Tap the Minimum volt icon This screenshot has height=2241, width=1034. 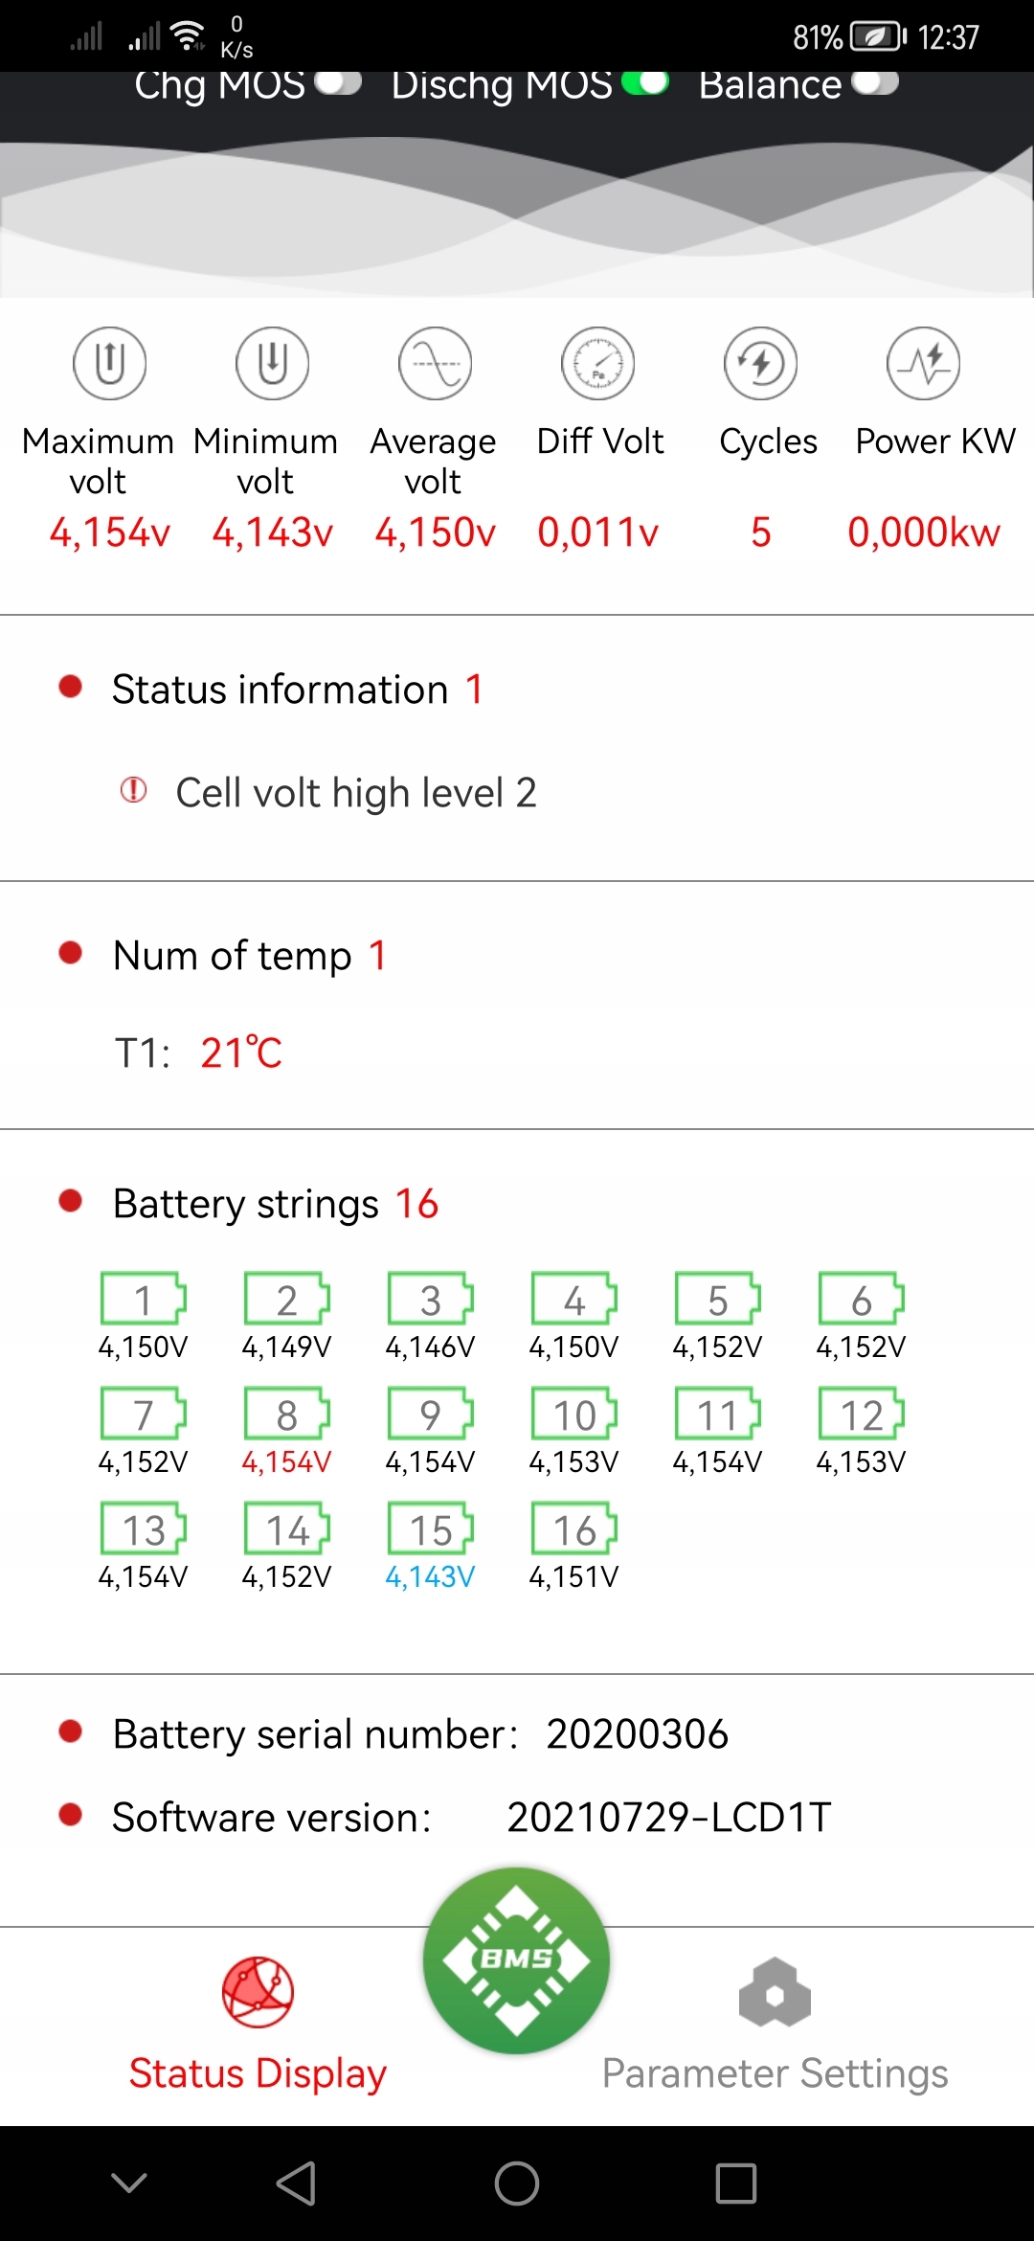(273, 363)
